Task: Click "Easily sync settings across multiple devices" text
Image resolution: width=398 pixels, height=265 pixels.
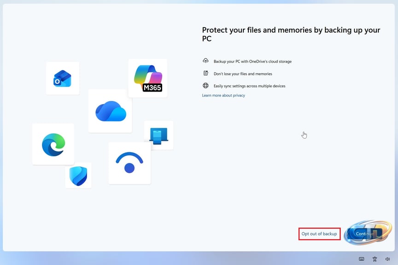Action: pos(250,86)
